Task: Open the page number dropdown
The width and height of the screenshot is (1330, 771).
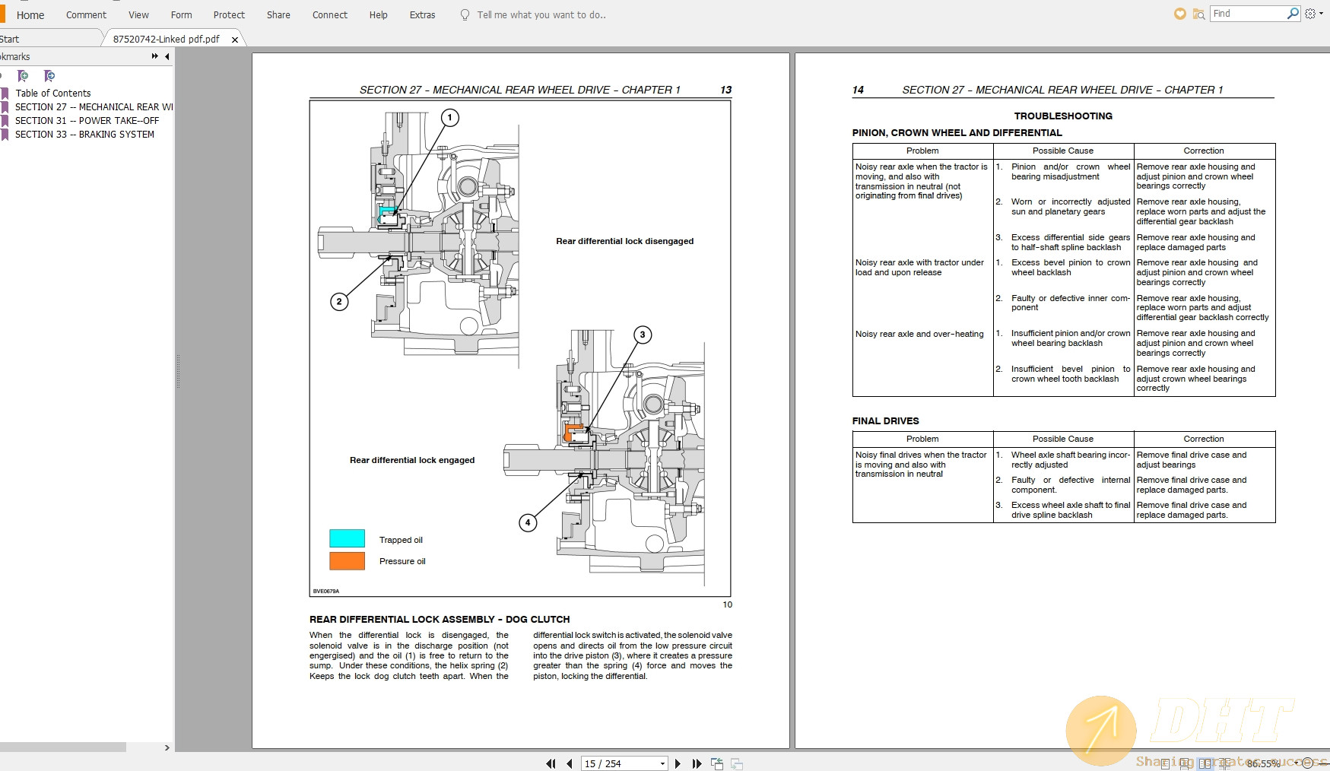Action: click(662, 763)
